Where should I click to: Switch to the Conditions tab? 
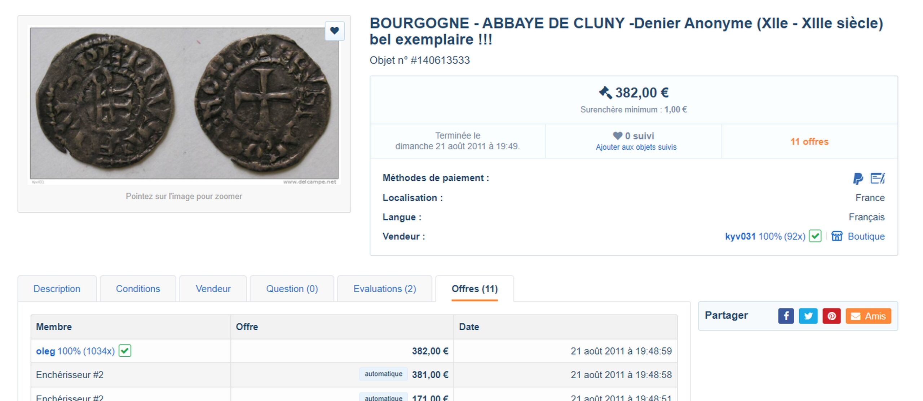click(x=138, y=289)
